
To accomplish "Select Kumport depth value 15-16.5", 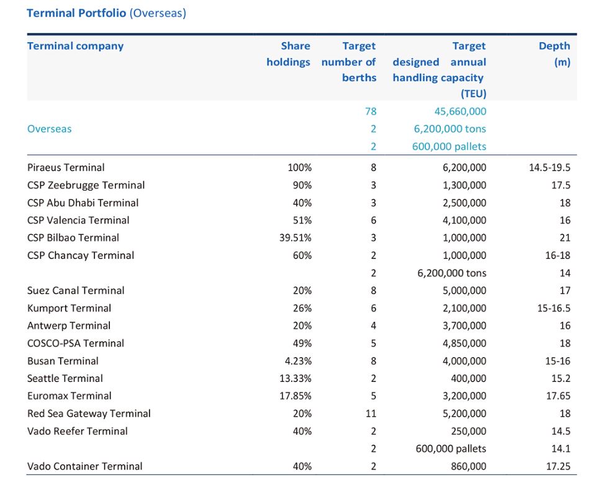I will tap(554, 308).
